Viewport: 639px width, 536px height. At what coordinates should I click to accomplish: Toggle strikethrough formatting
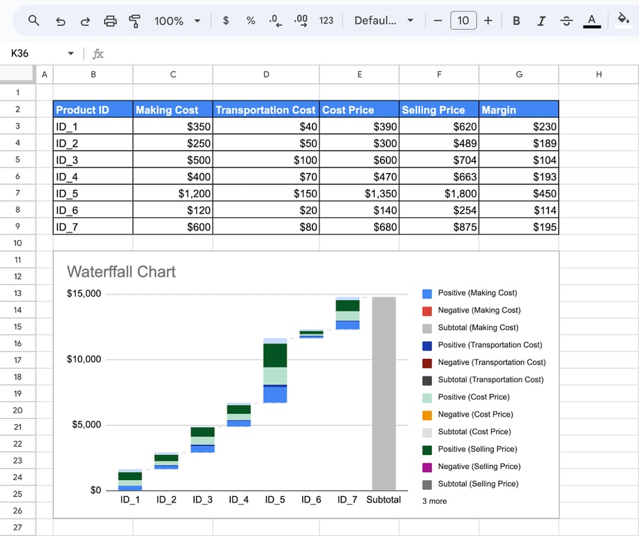click(x=566, y=21)
